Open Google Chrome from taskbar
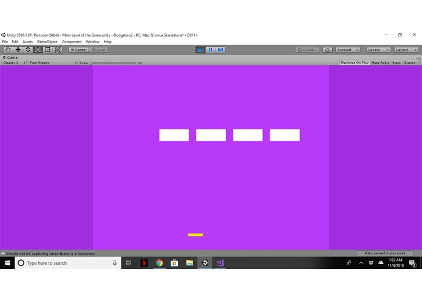This screenshot has width=422, height=300. coord(159,263)
